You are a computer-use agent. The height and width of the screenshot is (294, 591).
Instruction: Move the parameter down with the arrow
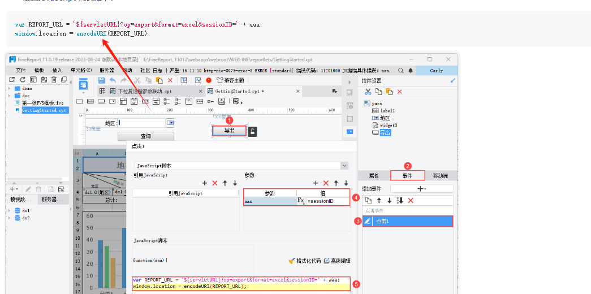346,183
